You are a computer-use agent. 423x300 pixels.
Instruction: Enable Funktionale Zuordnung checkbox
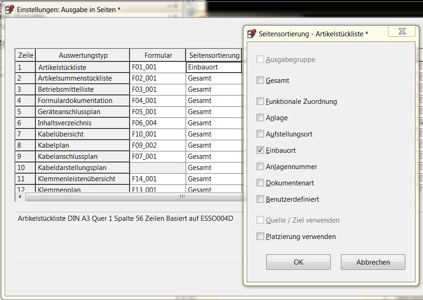(260, 102)
